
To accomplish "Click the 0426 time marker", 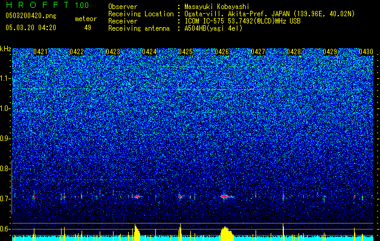I will (222, 52).
